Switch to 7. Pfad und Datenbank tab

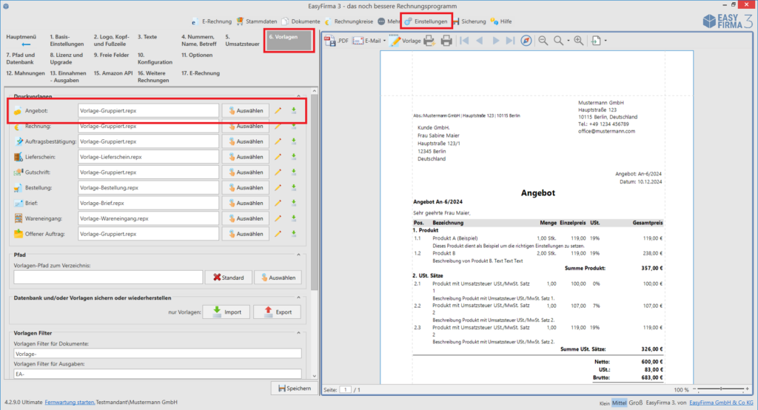pyautogui.click(x=20, y=58)
